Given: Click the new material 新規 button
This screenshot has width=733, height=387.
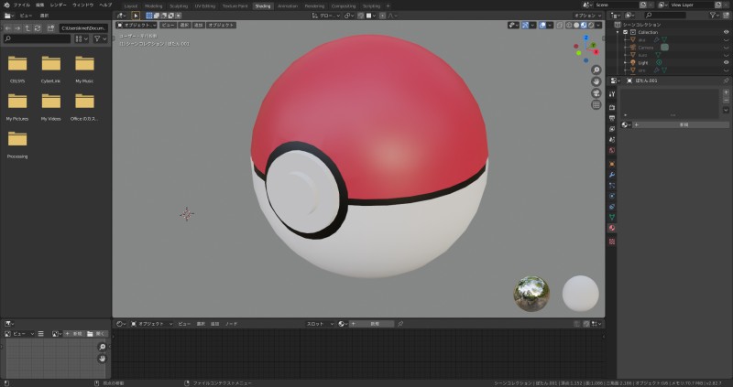Looking at the screenshot, I should pos(683,124).
